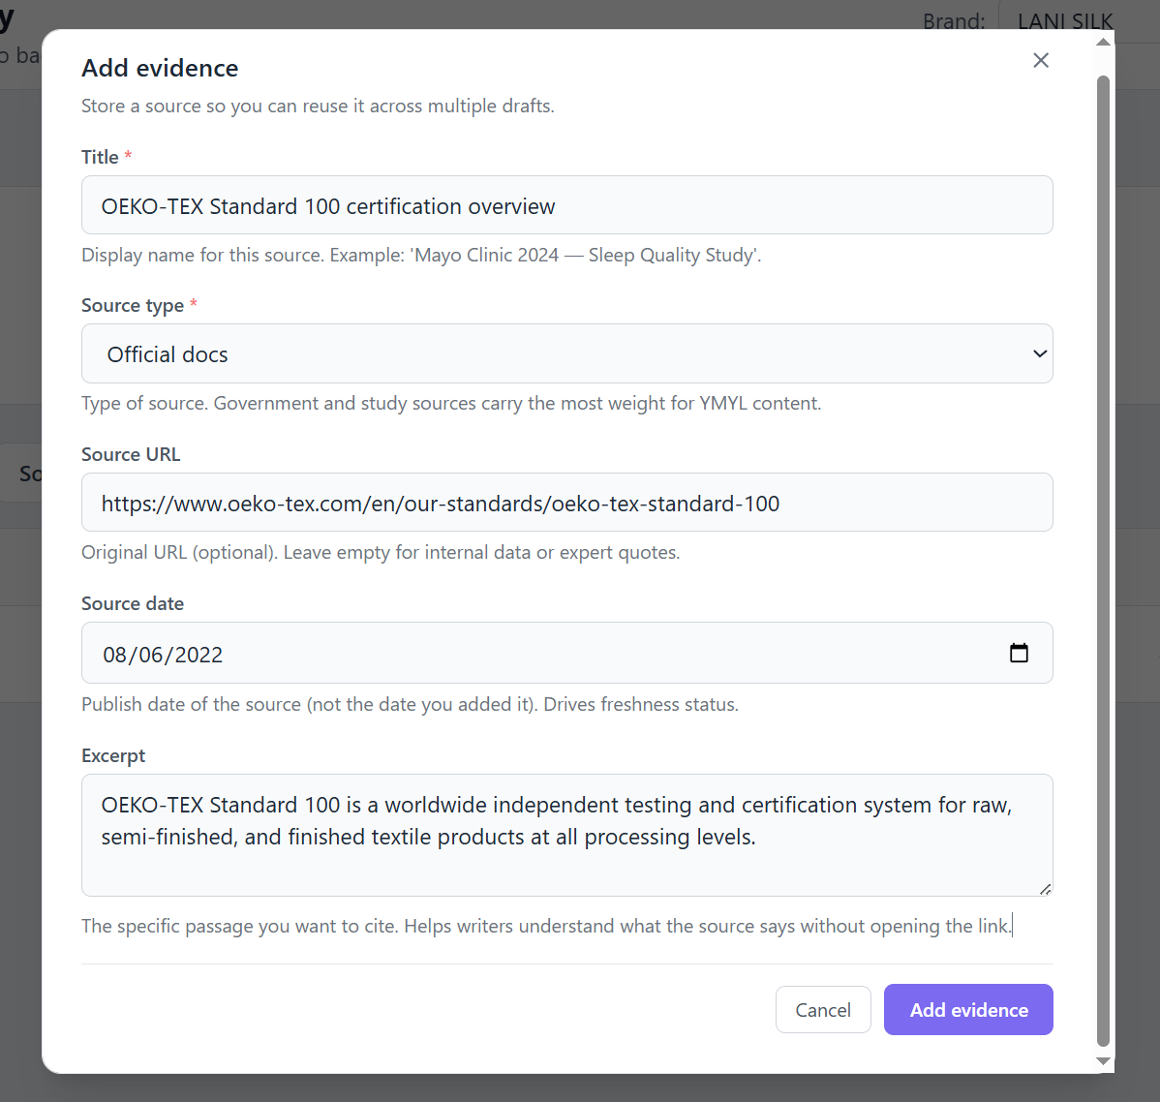Select the year 2022 in Source date
The width and height of the screenshot is (1160, 1102).
tap(198, 655)
